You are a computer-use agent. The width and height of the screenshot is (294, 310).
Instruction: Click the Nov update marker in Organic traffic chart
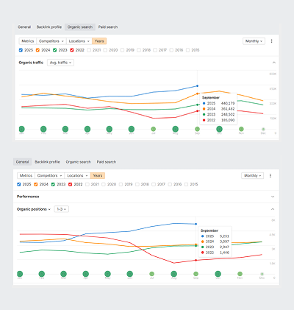coord(241,129)
